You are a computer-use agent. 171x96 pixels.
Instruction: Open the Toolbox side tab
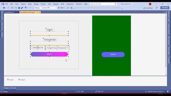(2, 35)
